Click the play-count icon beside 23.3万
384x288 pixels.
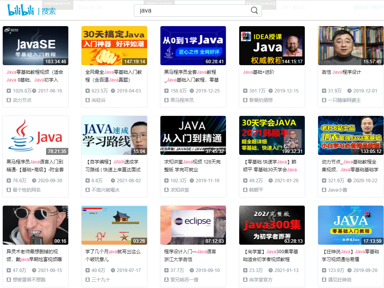coord(245,270)
